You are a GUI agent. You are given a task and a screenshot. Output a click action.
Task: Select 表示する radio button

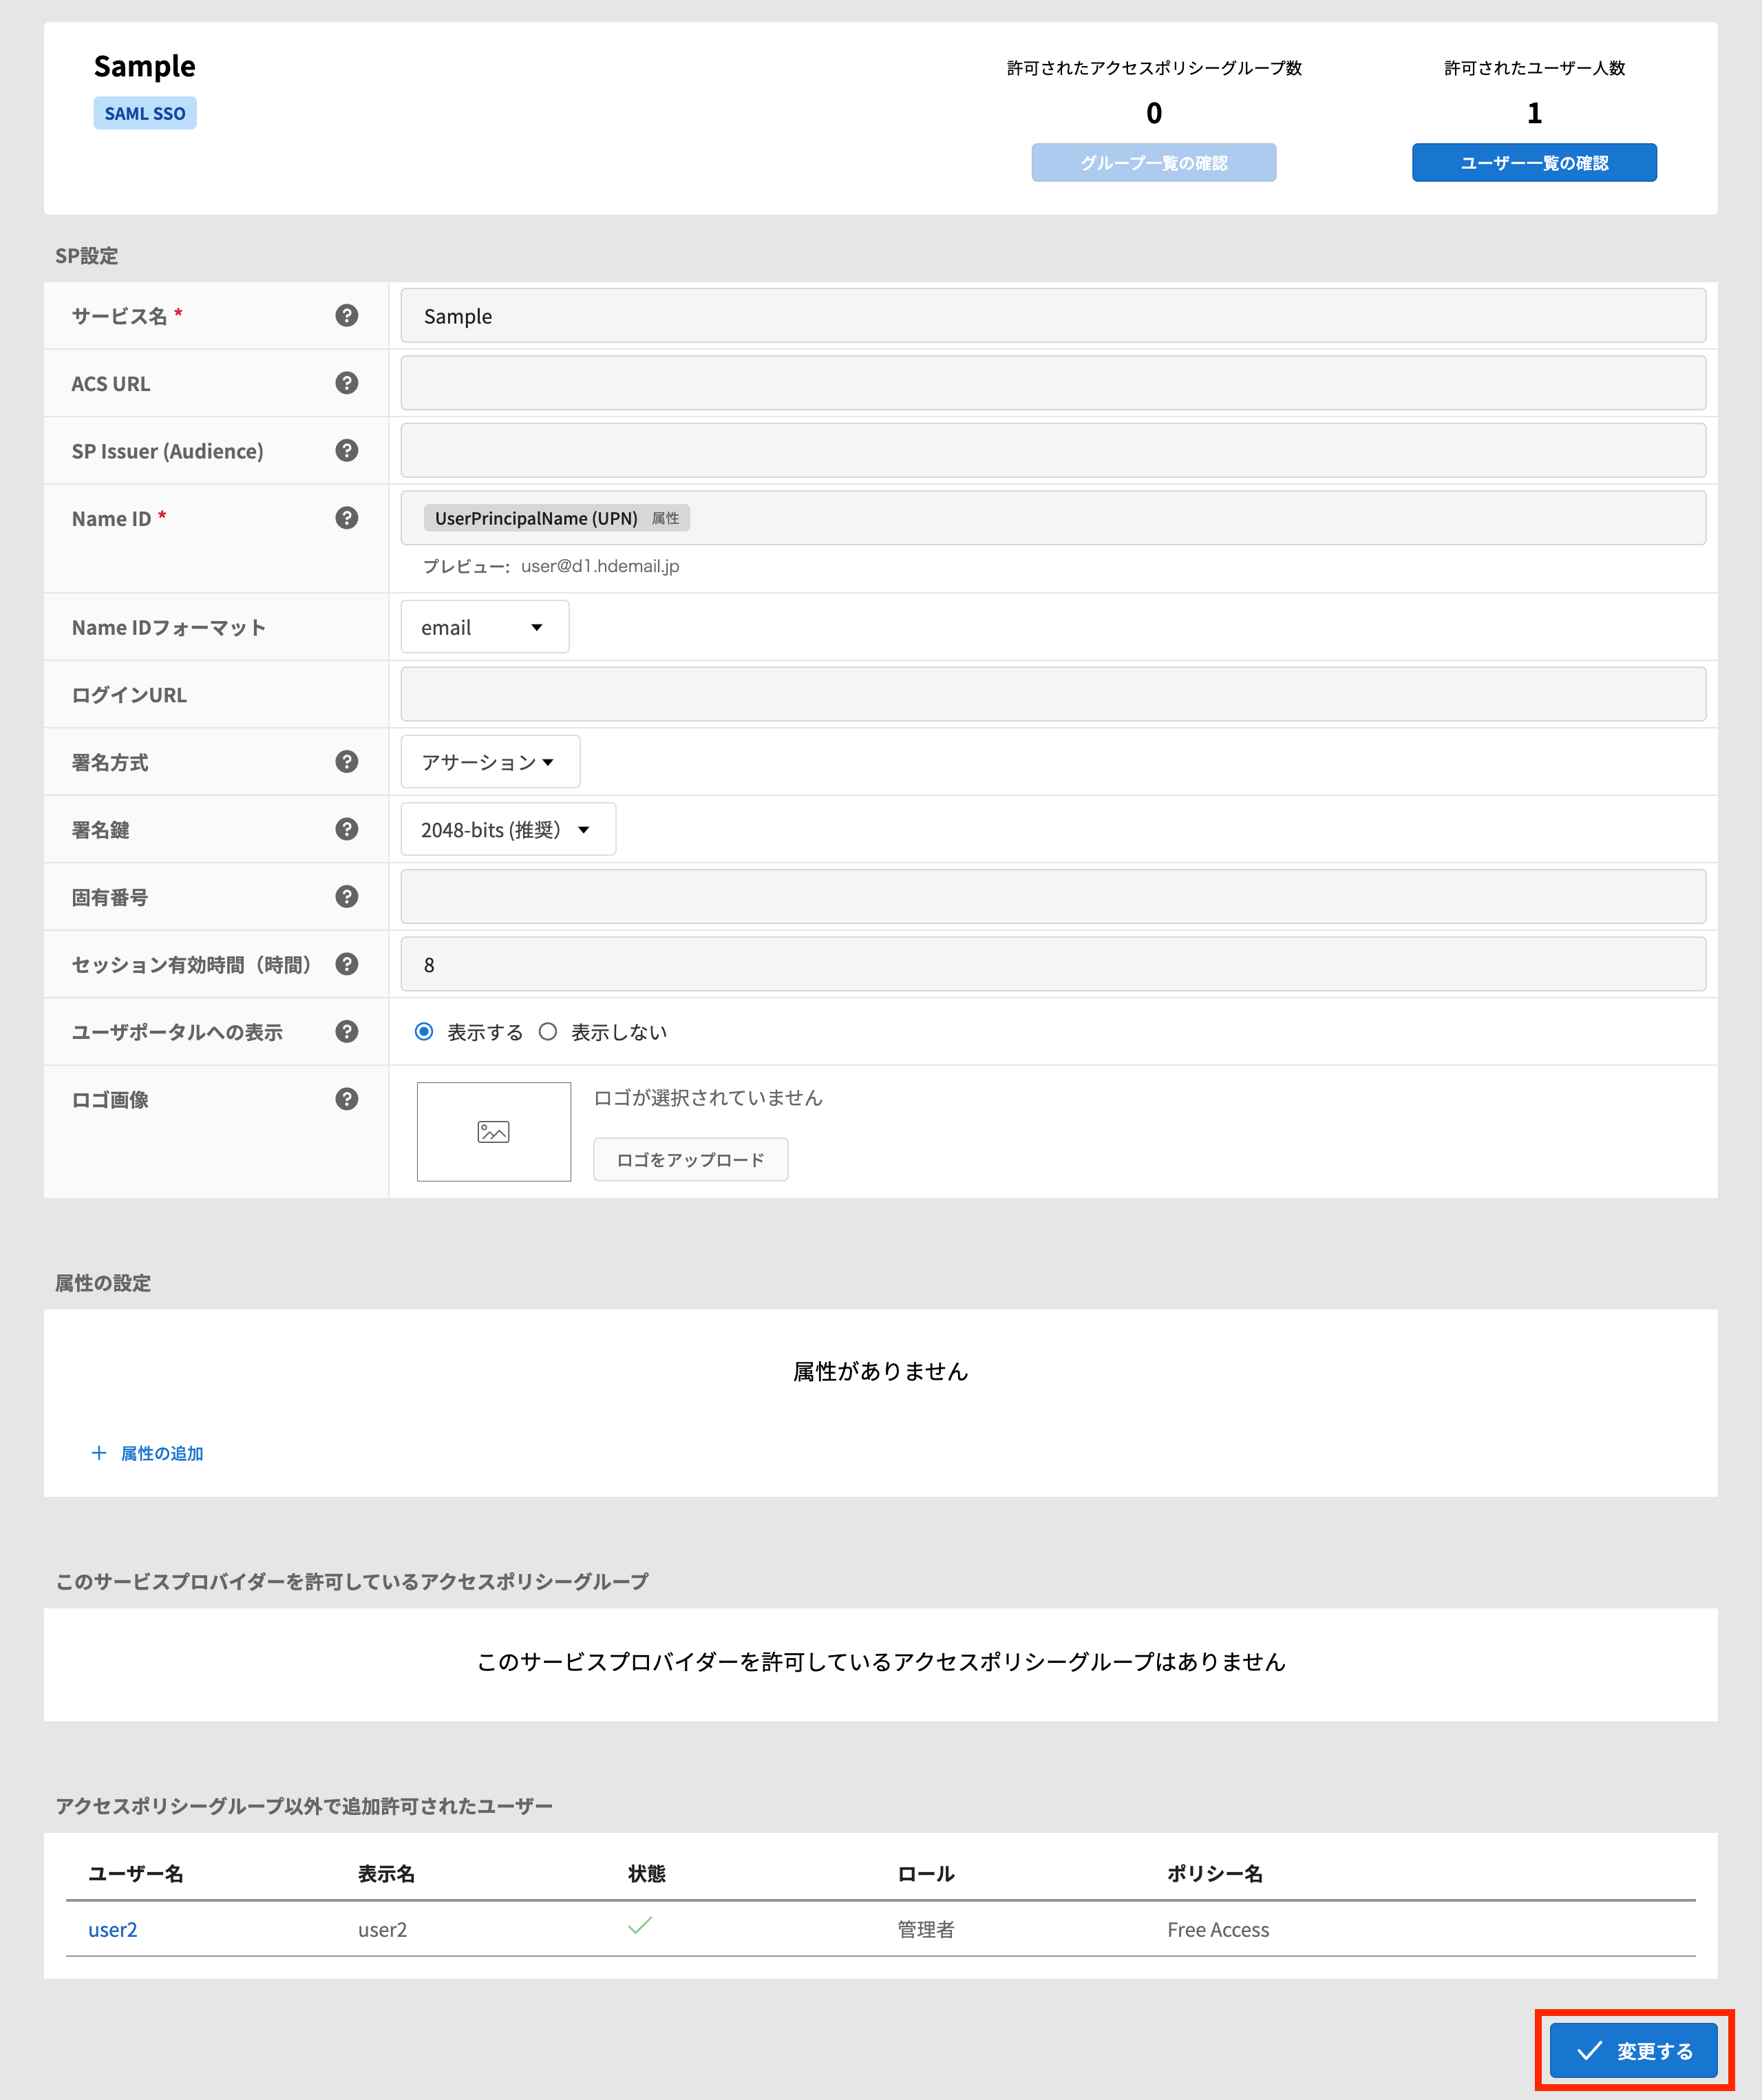tap(425, 1032)
